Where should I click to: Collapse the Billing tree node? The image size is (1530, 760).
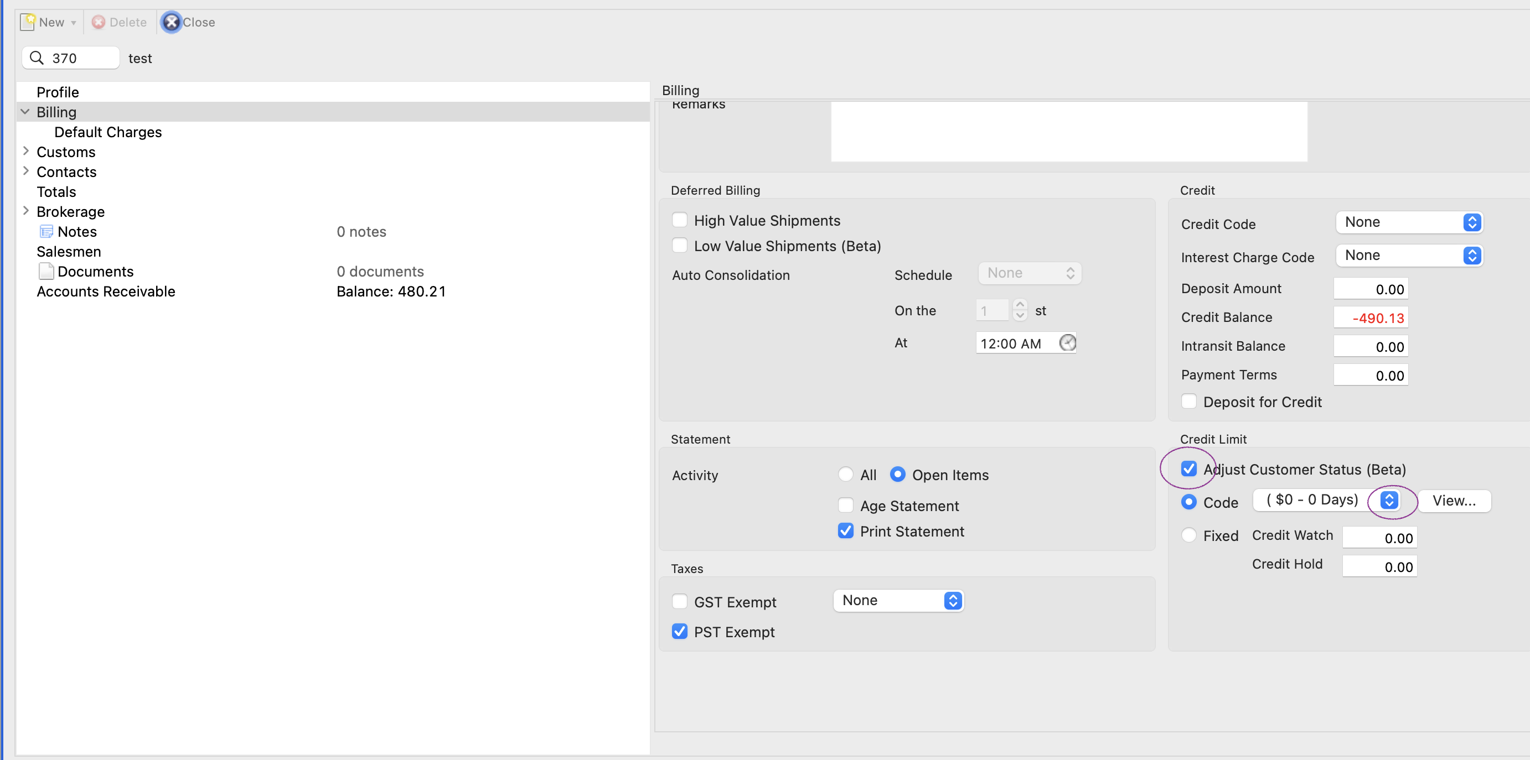(x=25, y=112)
